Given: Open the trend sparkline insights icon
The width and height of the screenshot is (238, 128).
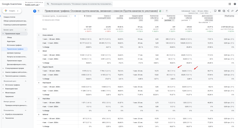Looking at the screenshot, I should pyautogui.click(x=232, y=11).
